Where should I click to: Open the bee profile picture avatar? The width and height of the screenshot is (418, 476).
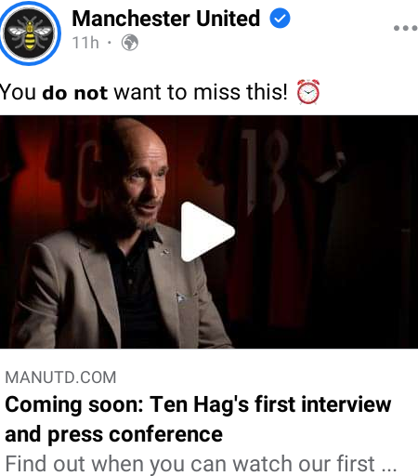click(30, 33)
